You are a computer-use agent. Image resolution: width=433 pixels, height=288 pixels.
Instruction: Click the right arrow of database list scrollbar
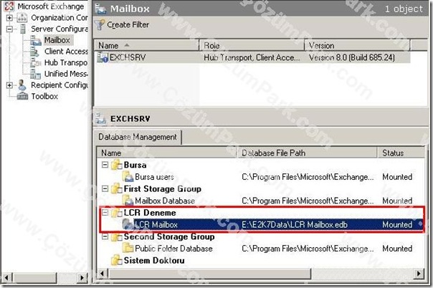click(x=419, y=274)
